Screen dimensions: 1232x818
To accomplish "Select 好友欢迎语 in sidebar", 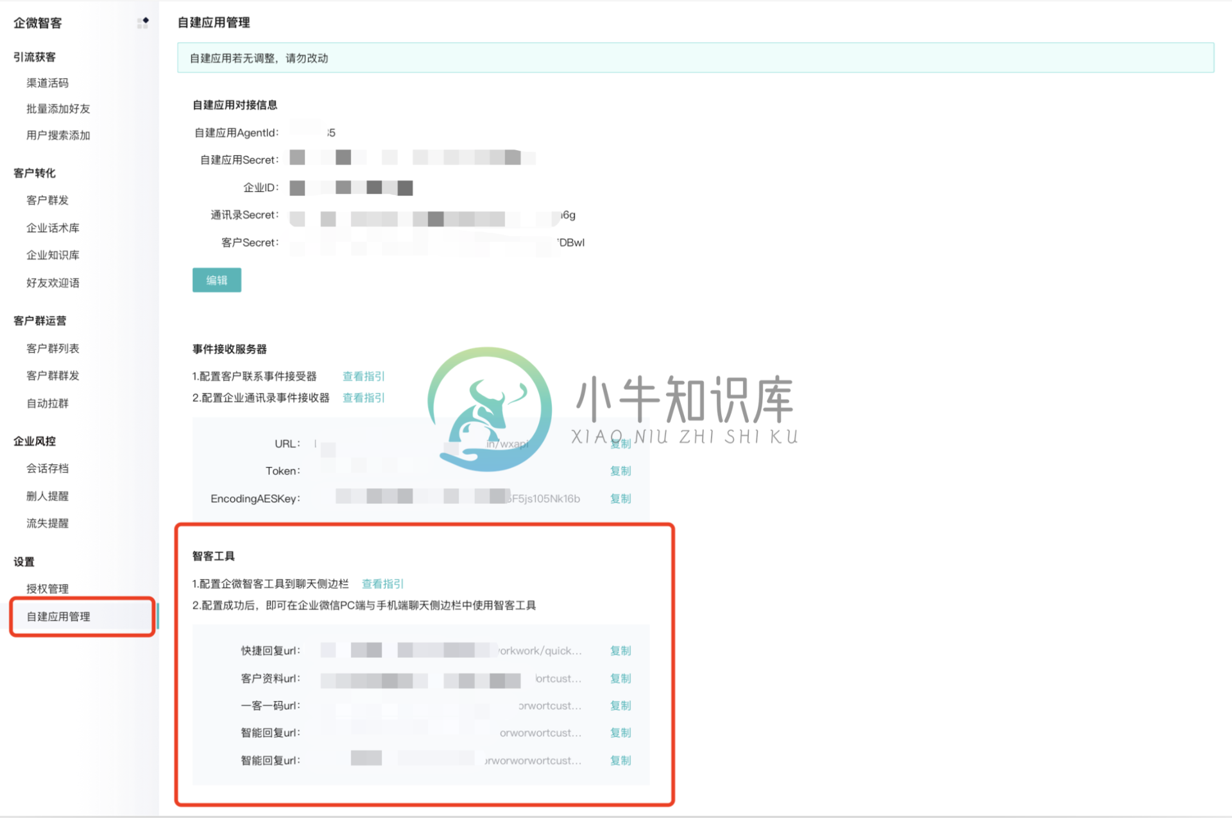I will pyautogui.click(x=53, y=283).
